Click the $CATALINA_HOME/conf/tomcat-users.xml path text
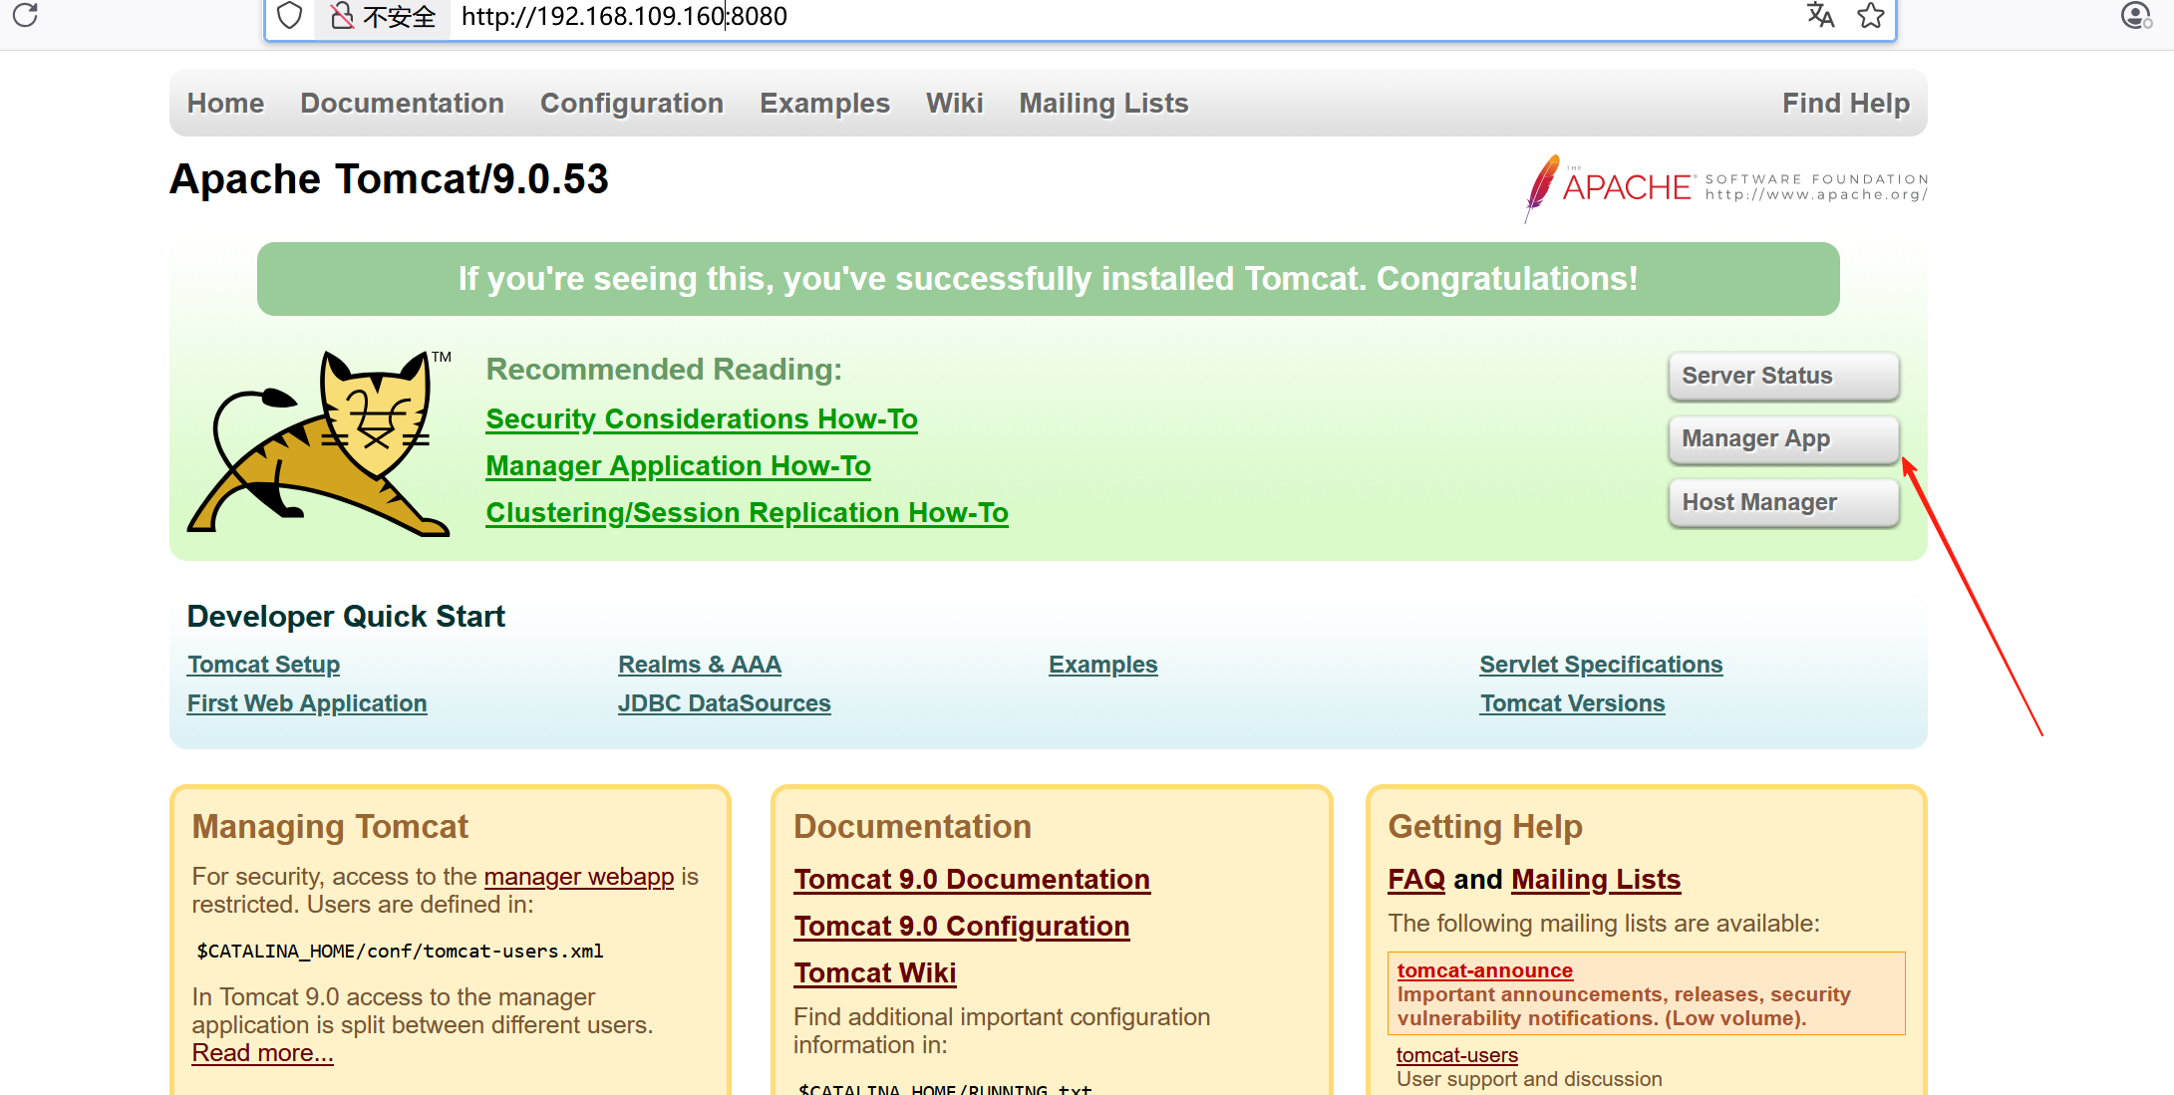This screenshot has width=2174, height=1095. coord(400,952)
